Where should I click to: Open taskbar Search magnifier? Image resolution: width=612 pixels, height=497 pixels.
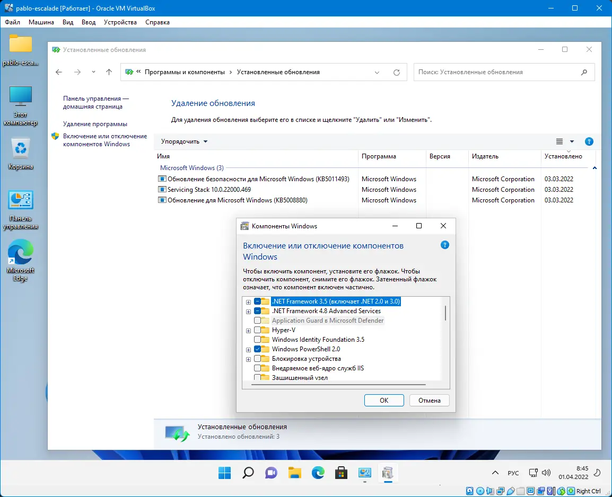point(248,473)
